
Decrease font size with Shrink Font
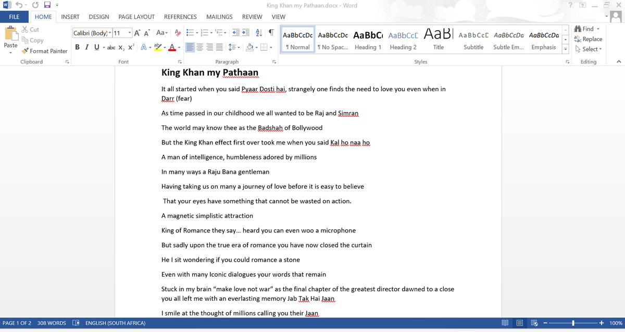point(147,33)
